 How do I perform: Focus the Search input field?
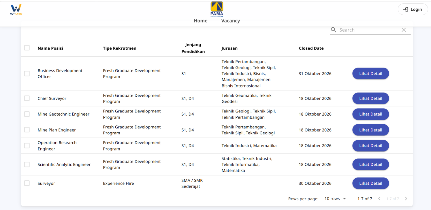pyautogui.click(x=369, y=30)
